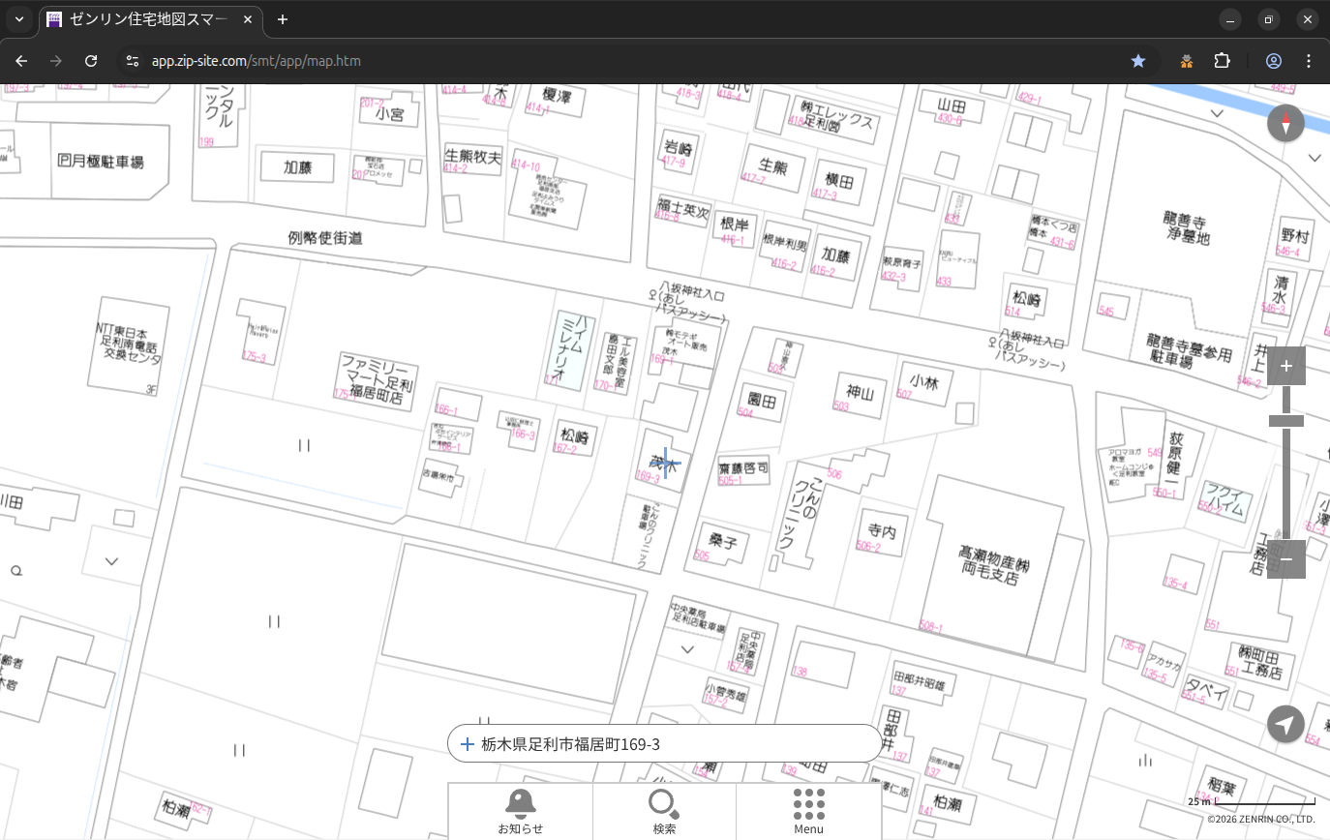Jump to current location with arrow button
1330x840 pixels.
point(1285,724)
